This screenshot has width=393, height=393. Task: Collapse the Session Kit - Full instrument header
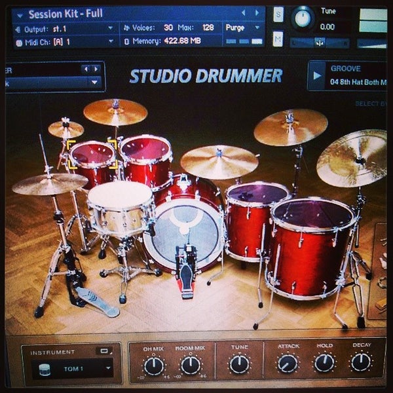19,13
